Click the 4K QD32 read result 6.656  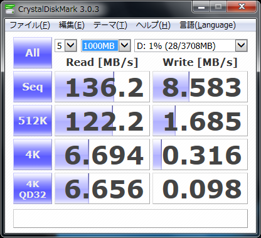point(102,188)
